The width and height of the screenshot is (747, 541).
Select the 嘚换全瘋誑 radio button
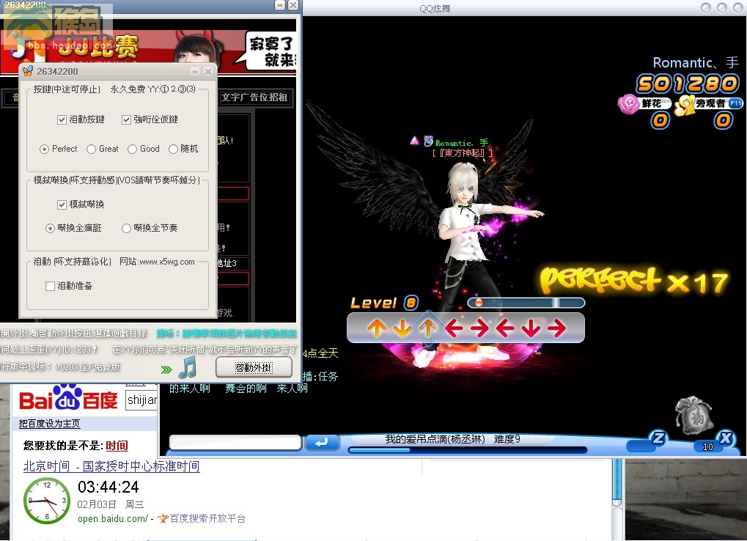pyautogui.click(x=50, y=229)
